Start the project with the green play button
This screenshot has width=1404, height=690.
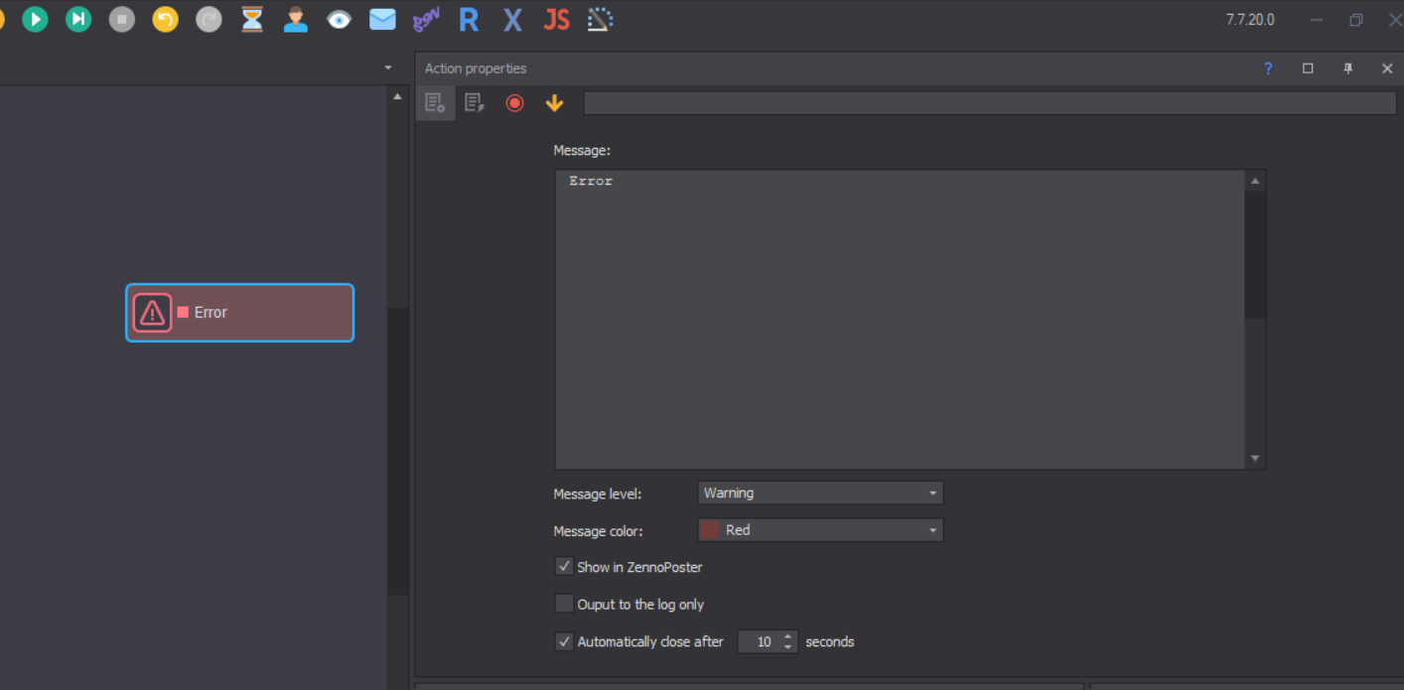[x=35, y=19]
